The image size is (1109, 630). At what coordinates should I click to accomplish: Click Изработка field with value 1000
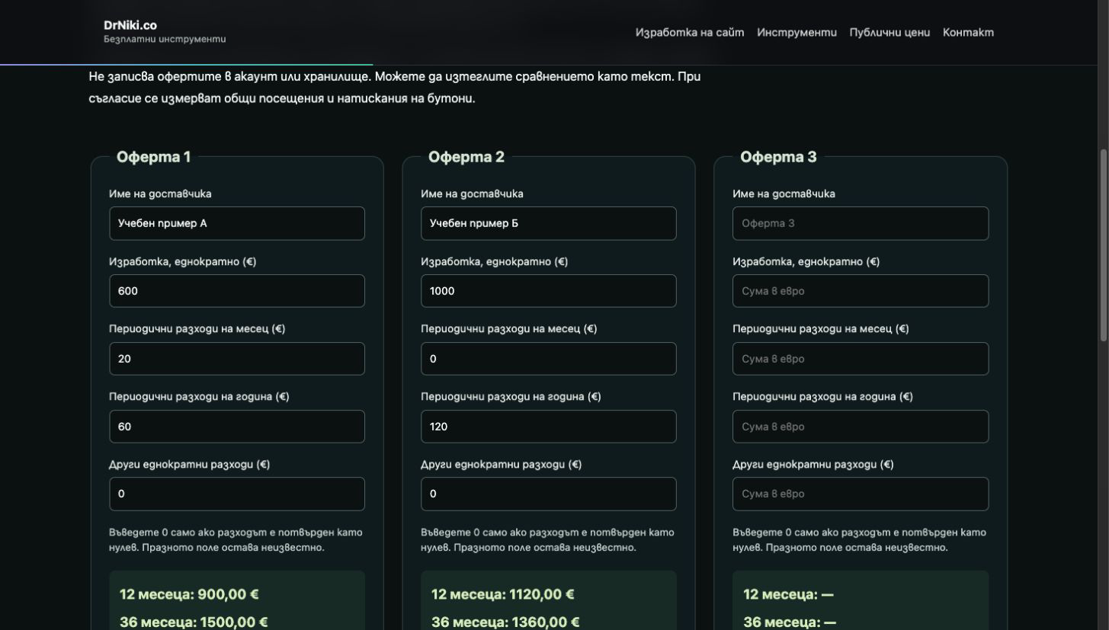click(549, 291)
